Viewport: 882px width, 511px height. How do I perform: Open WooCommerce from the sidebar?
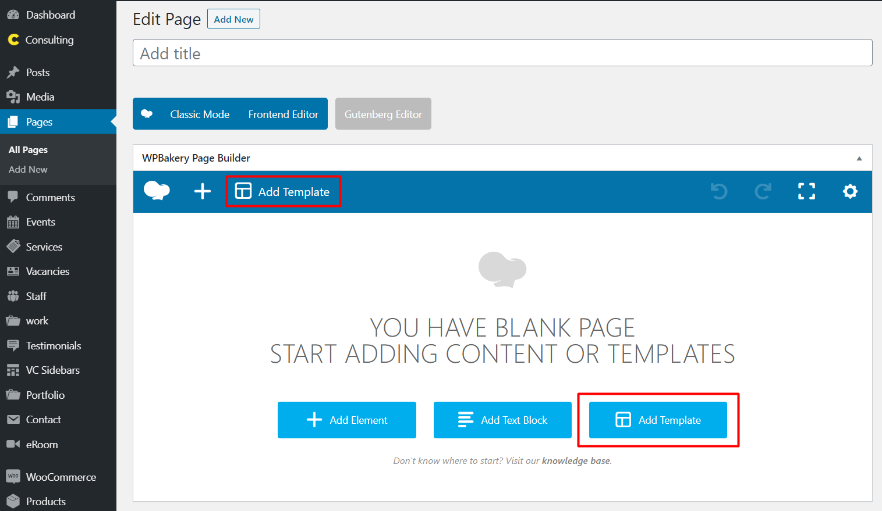pyautogui.click(x=61, y=477)
